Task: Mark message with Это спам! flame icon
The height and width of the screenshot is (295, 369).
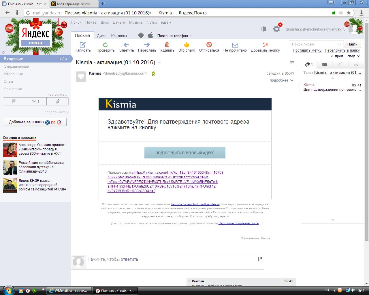Action: [187, 44]
